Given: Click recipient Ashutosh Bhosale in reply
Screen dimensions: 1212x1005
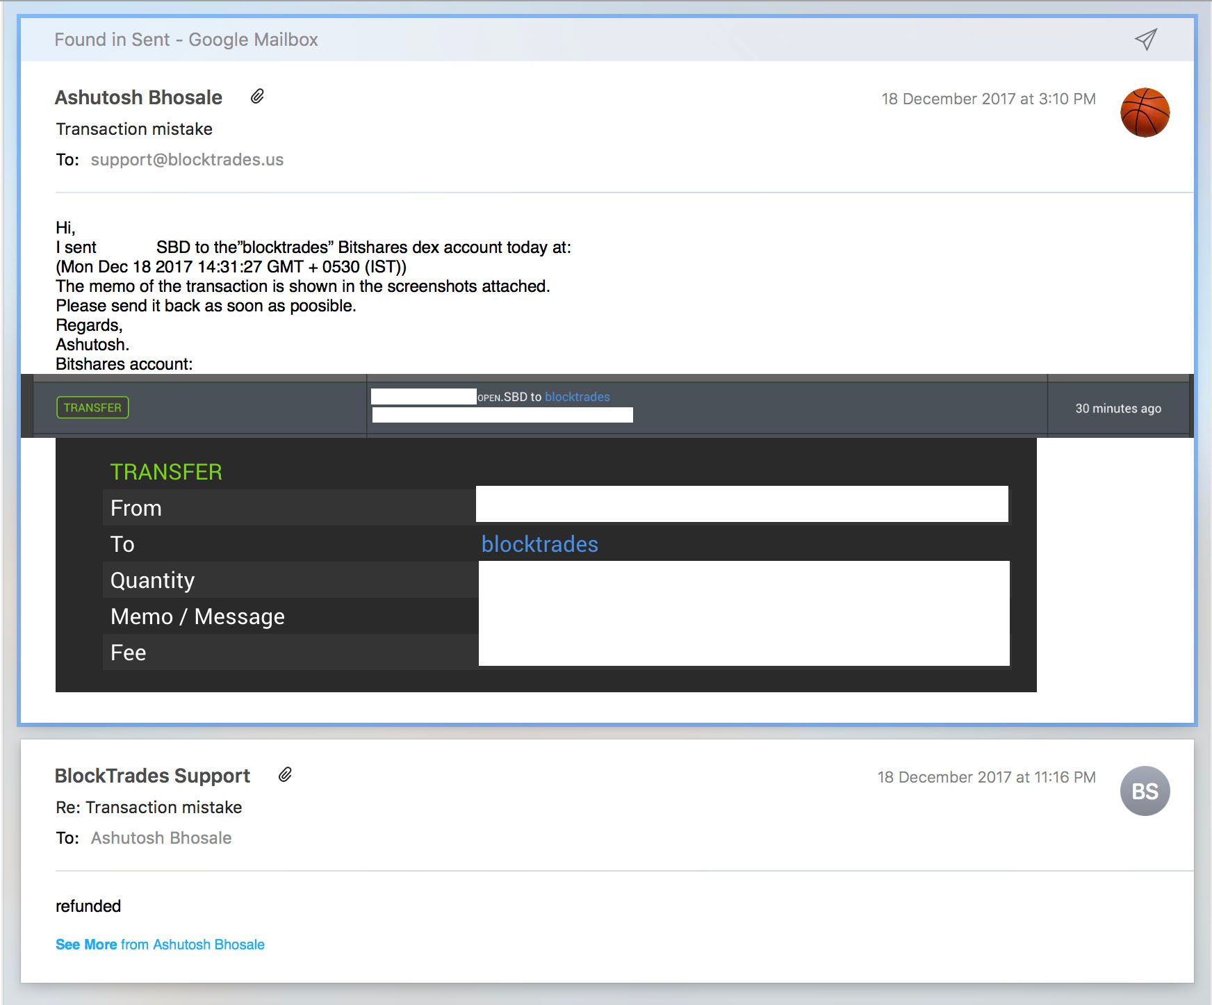Looking at the screenshot, I should 161,838.
